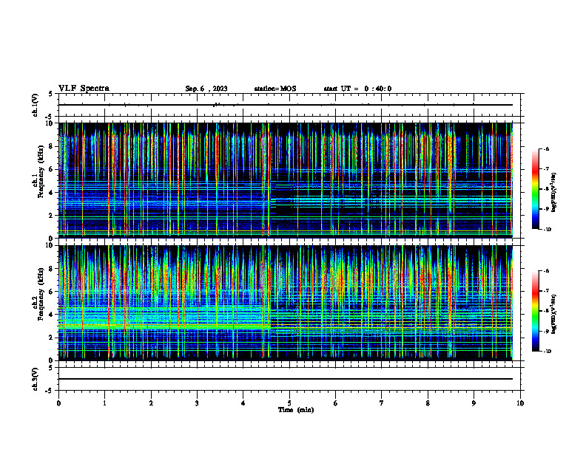Click the "4" tick on the ch.2 frequency axis
The height and width of the screenshot is (452, 586).
pyautogui.click(x=51, y=315)
